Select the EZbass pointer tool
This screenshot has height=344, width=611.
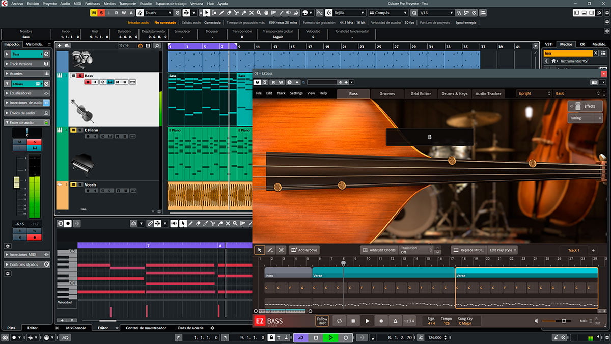point(260,250)
